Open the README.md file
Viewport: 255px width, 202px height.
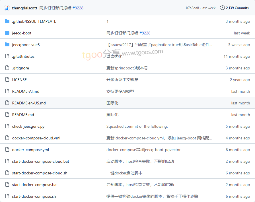[x=23, y=115]
